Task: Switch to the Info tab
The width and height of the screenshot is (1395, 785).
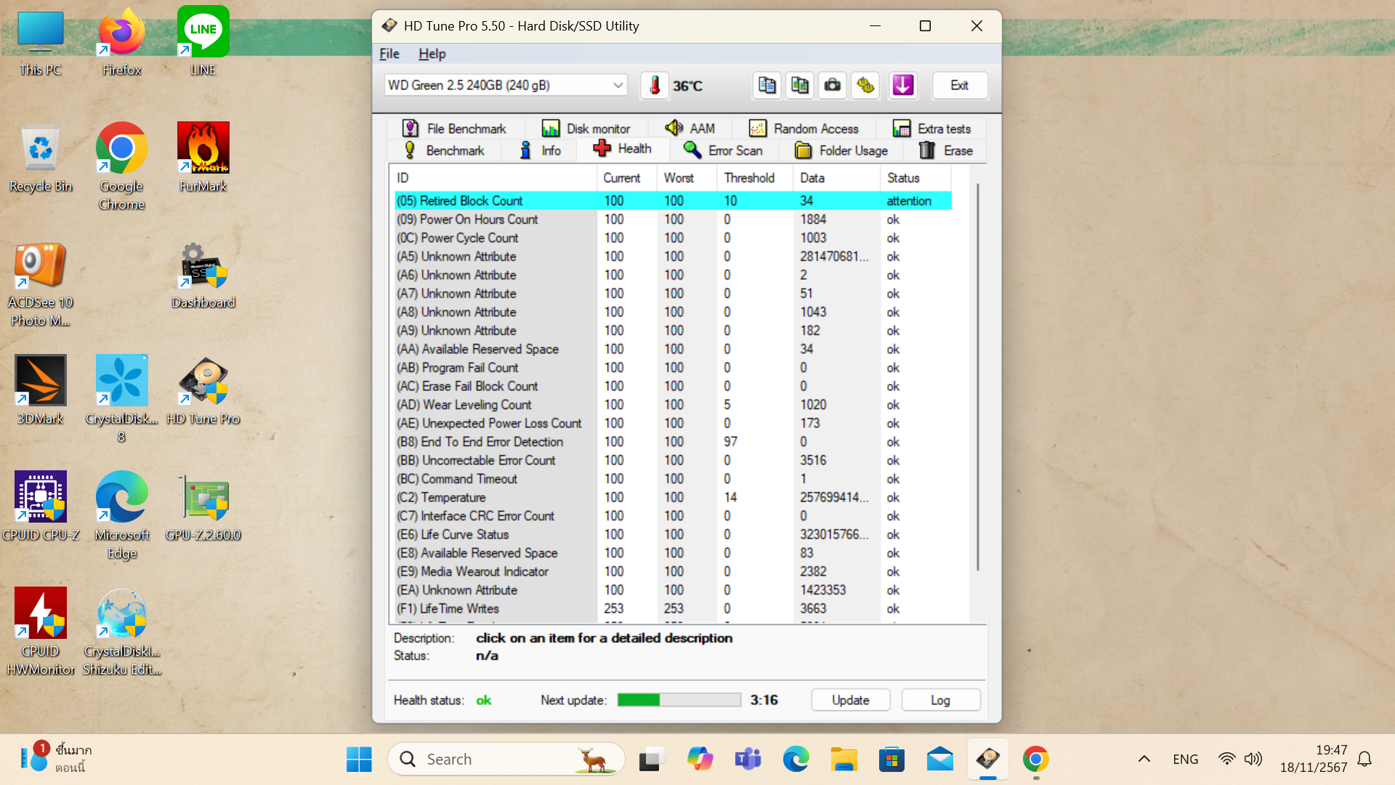Action: (x=540, y=150)
